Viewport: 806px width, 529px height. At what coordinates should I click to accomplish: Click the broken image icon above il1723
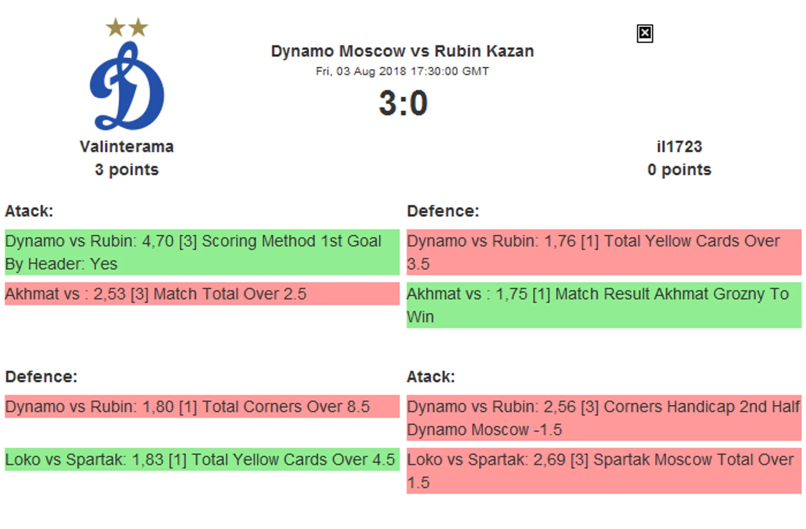coord(645,34)
